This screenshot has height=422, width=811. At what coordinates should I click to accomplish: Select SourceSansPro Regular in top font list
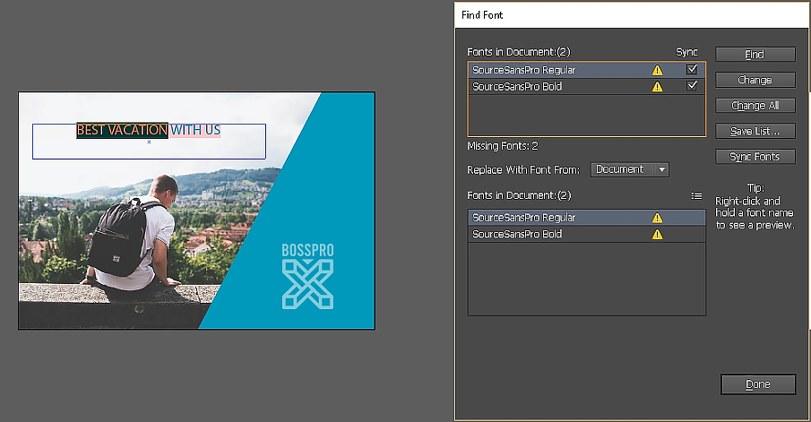(524, 70)
